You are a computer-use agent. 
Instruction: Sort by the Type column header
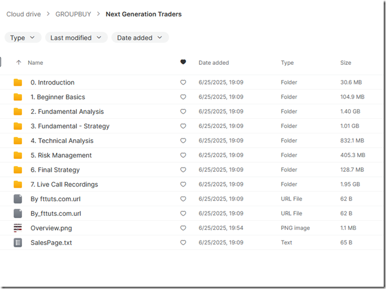click(x=287, y=63)
